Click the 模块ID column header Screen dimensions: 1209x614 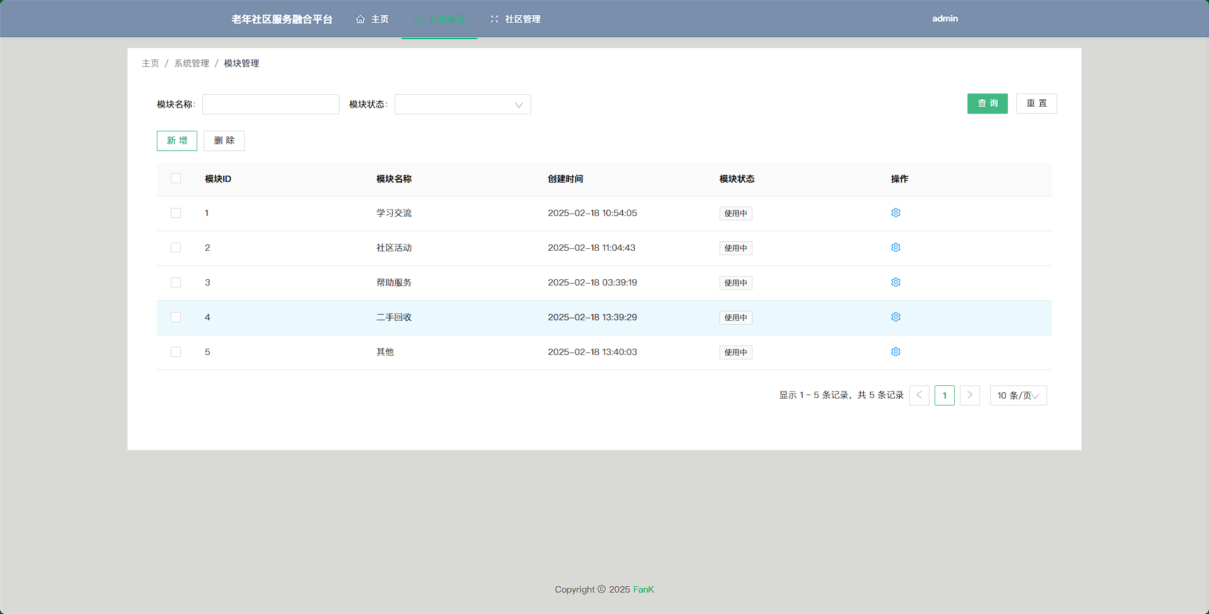click(x=218, y=179)
